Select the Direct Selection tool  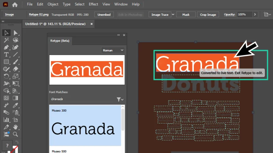[15, 33]
